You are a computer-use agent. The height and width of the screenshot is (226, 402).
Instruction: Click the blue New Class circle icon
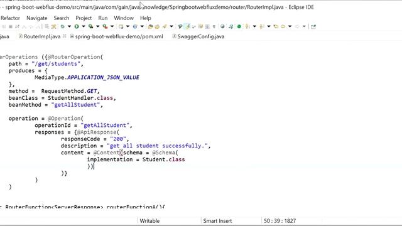(x=135, y=26)
